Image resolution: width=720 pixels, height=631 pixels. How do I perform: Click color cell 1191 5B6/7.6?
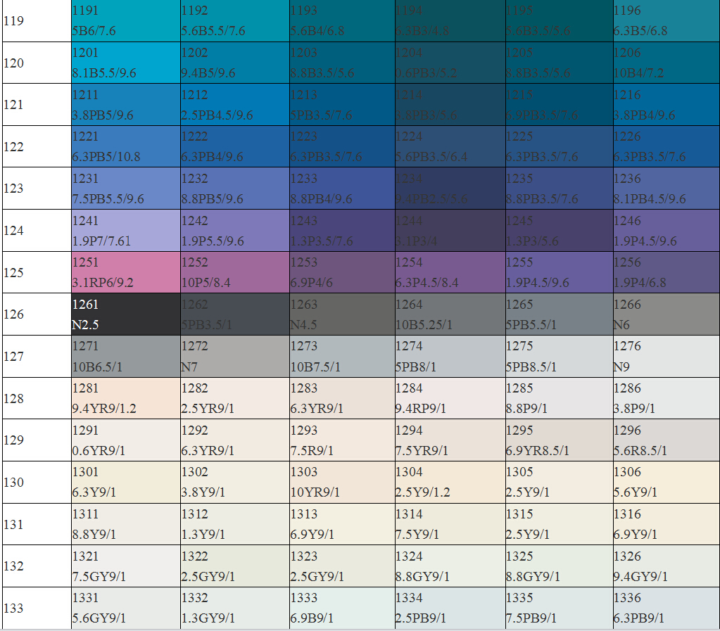pyautogui.click(x=126, y=20)
